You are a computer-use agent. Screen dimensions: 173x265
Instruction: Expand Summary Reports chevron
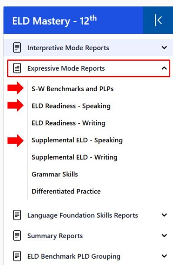point(164,235)
